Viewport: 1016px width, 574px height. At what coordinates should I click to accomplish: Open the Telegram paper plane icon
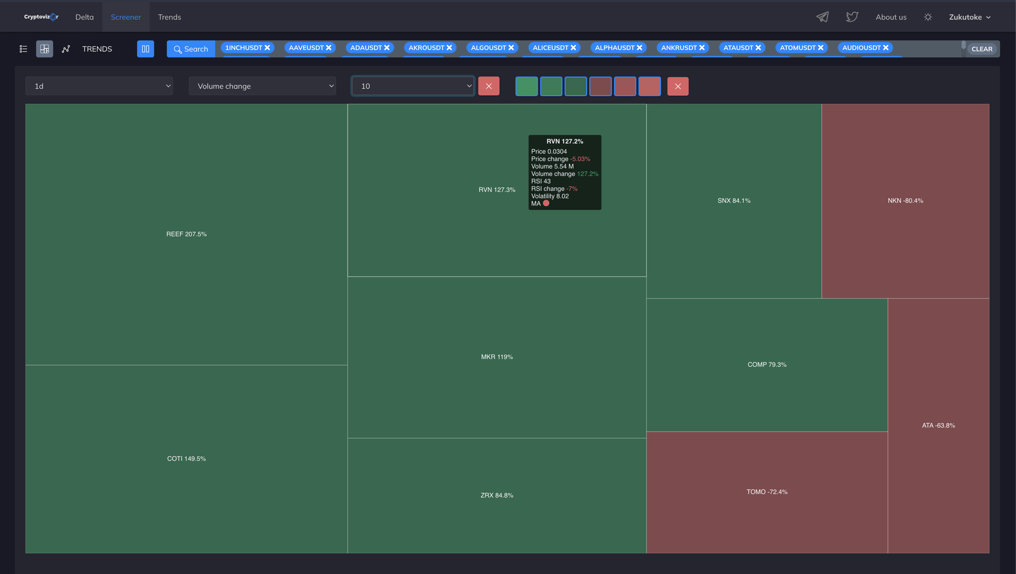(822, 17)
